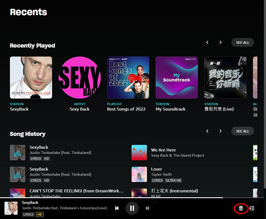Click yellow HD badge in player bar

[x=40, y=215]
